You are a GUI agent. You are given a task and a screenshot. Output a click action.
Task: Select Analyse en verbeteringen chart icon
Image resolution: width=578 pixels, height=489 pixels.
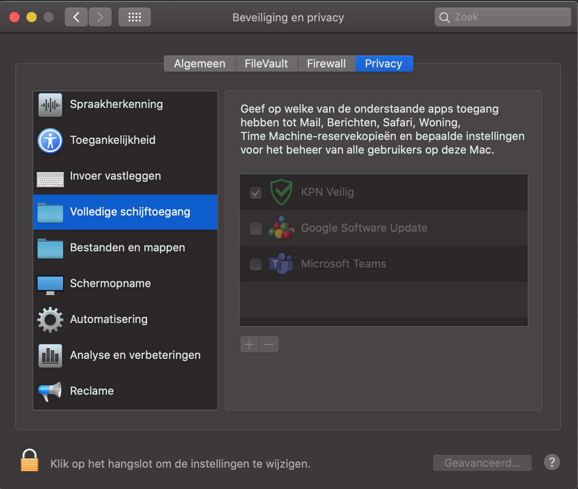[x=50, y=355]
